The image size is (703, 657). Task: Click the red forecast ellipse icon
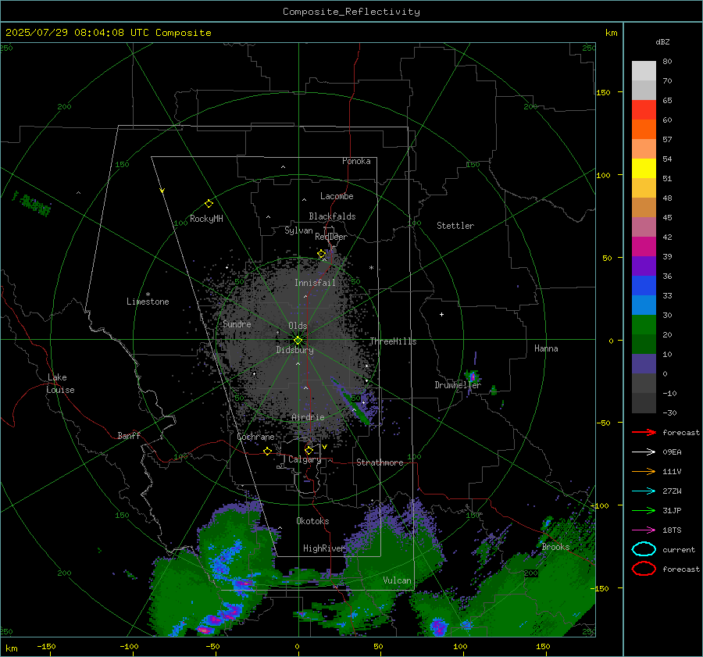click(644, 569)
